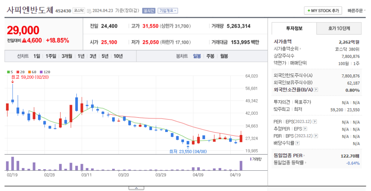
Task: Click the 전일 value 24,400
Action: click(109, 26)
